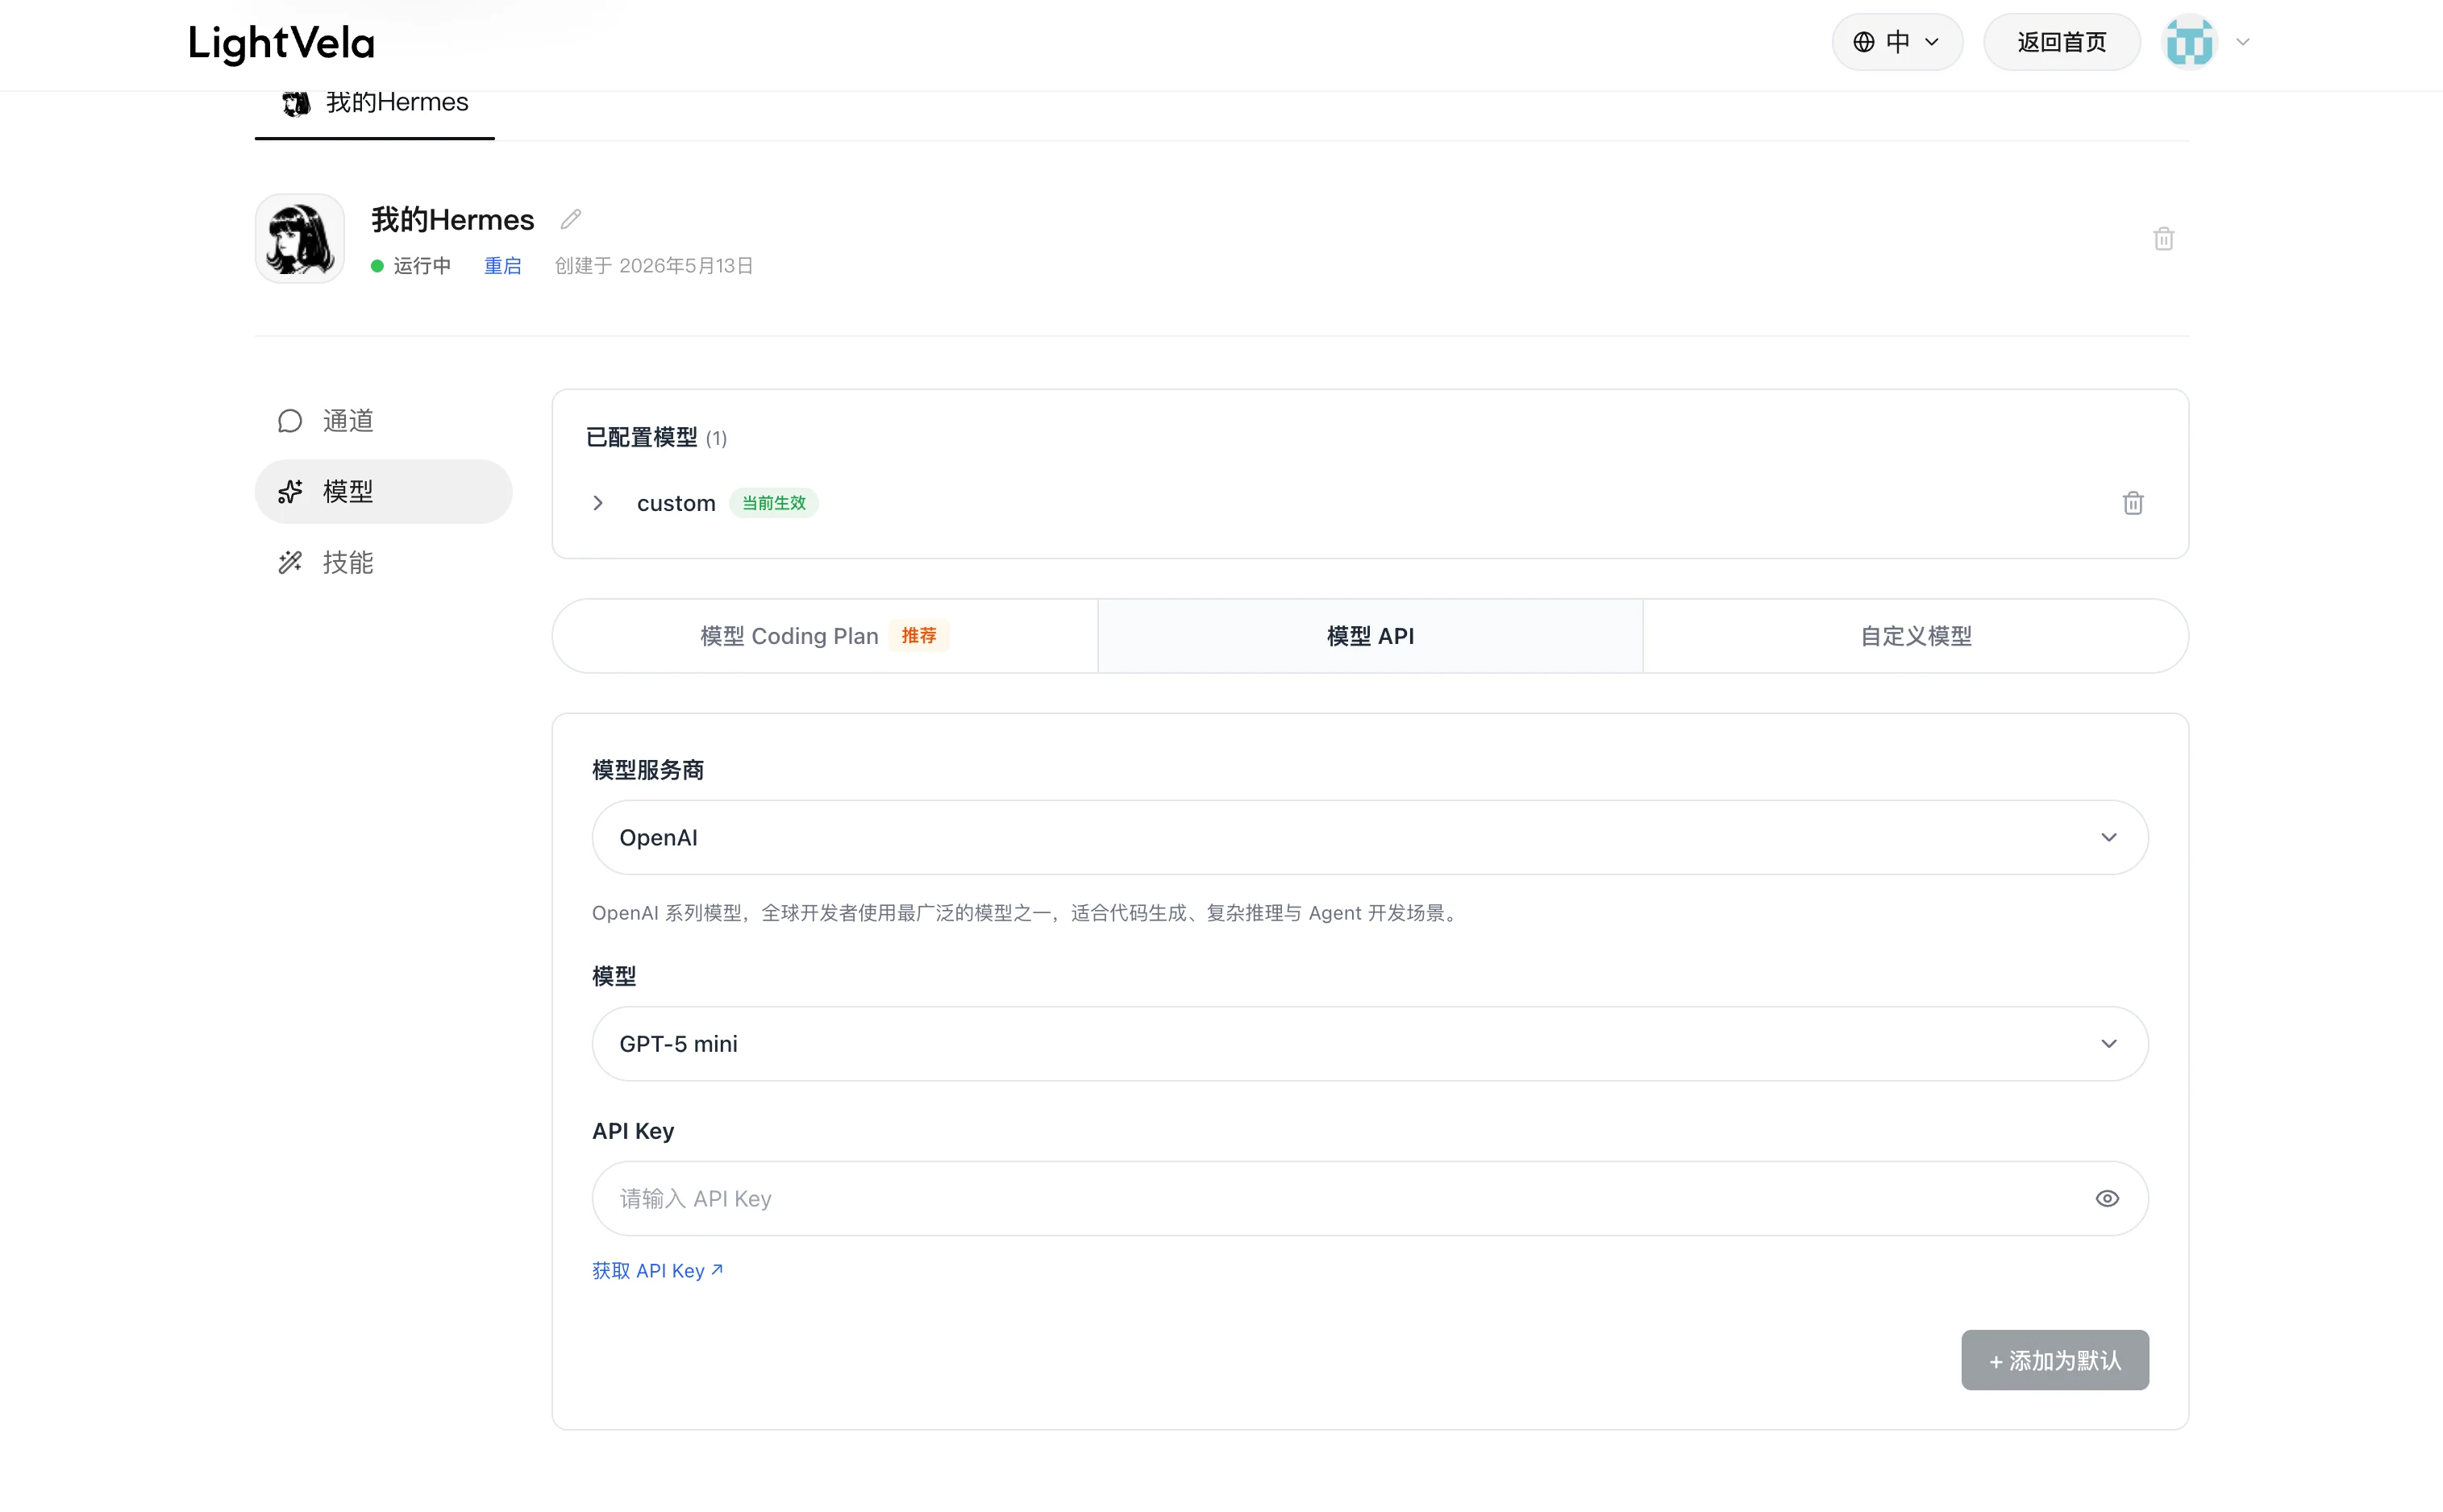Switch to 自定义模型 tab
The width and height of the screenshot is (2443, 1512).
1915,636
